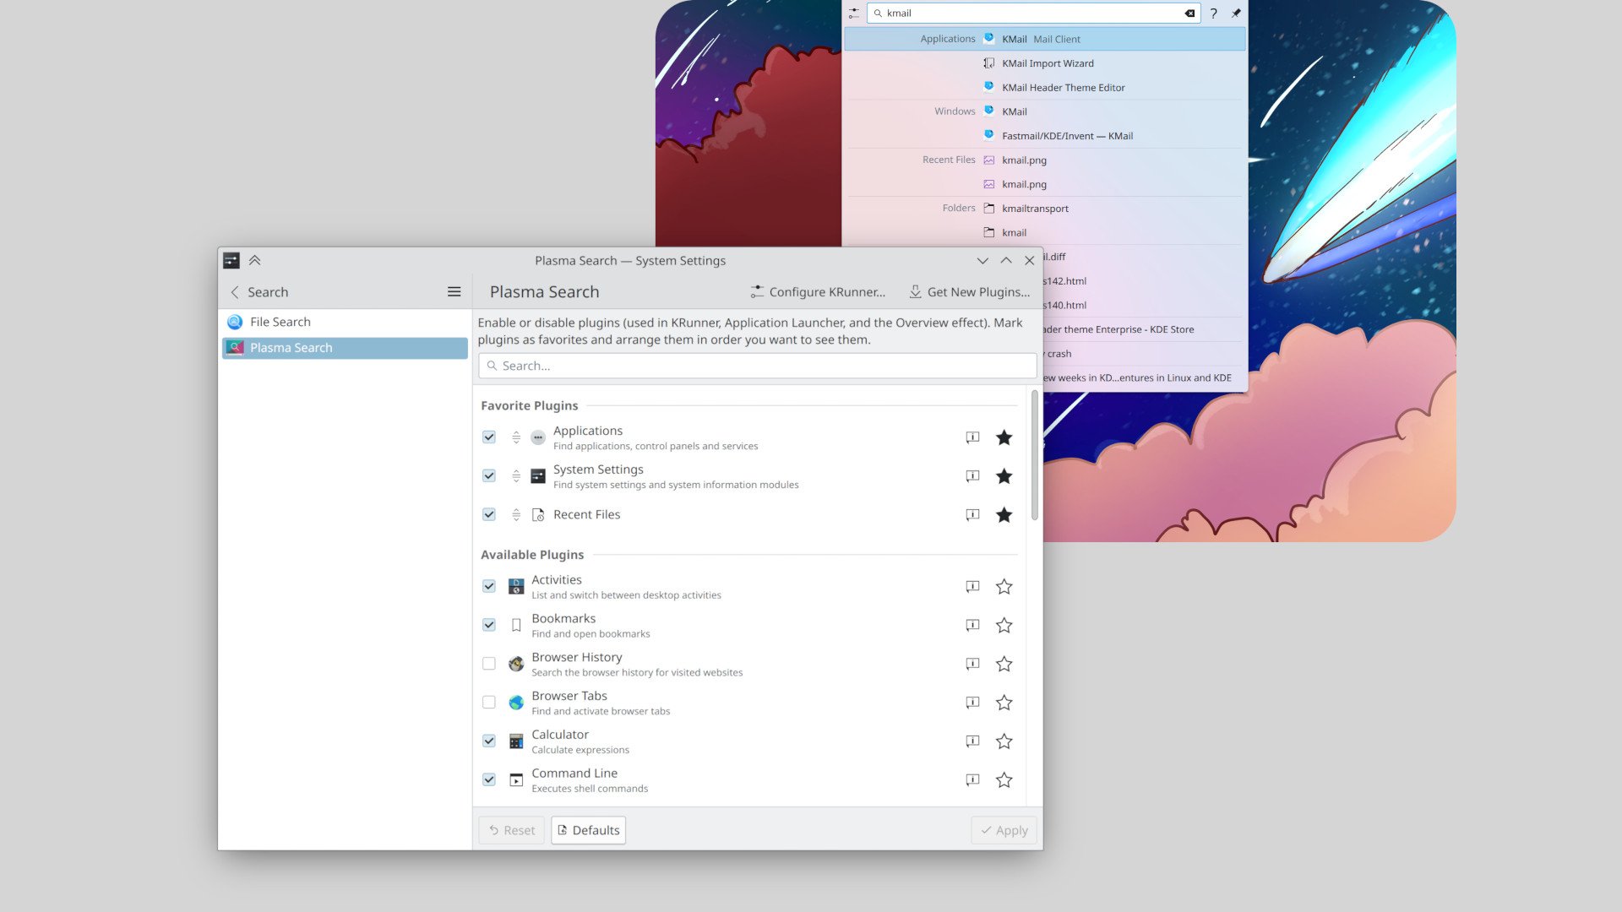The height and width of the screenshot is (912, 1622).
Task: Open KRunner help question mark
Action: point(1213,14)
